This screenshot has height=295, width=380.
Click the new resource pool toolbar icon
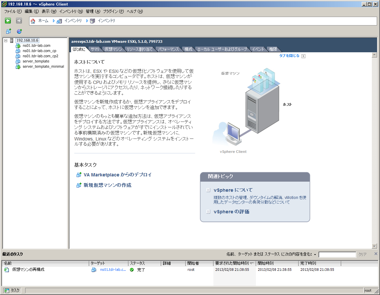pyautogui.click(x=19, y=31)
